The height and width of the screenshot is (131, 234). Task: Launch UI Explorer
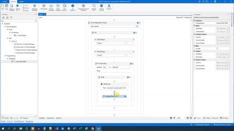click(73, 7)
